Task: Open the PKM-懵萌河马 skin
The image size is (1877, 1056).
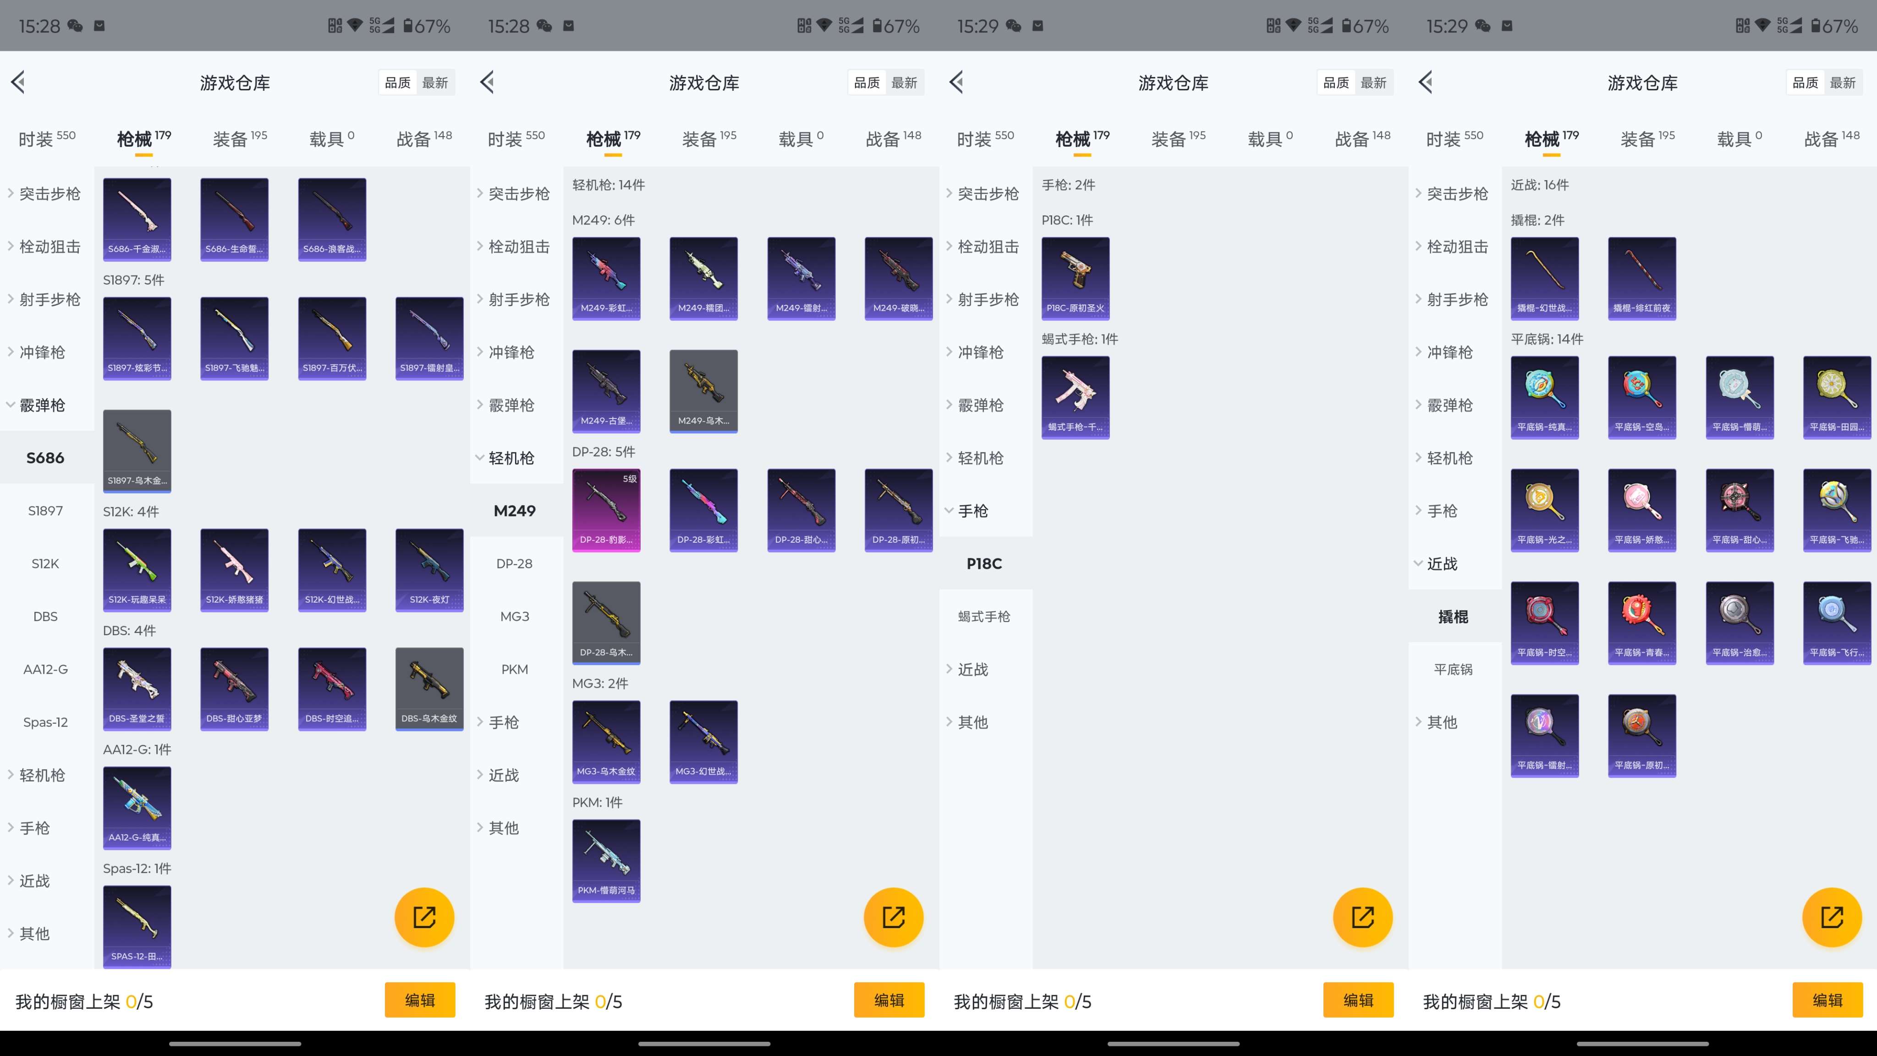Action: click(x=606, y=861)
